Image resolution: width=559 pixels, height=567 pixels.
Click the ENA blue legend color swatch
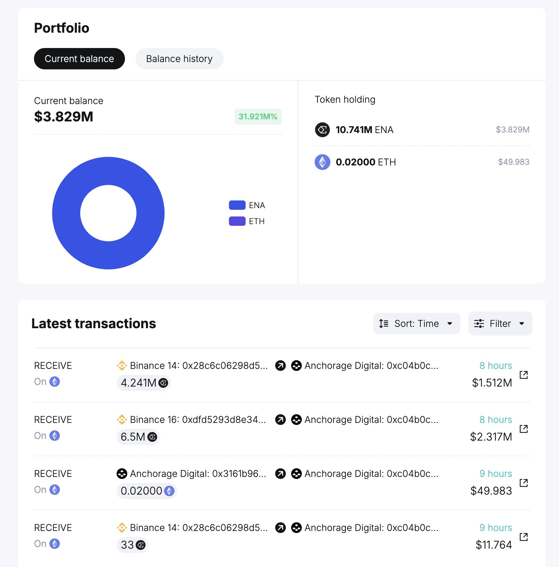(237, 205)
